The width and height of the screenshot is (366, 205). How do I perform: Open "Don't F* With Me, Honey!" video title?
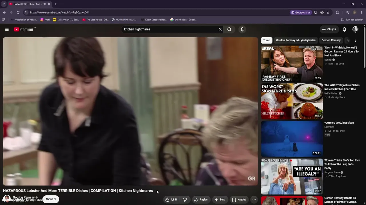tap(341, 52)
